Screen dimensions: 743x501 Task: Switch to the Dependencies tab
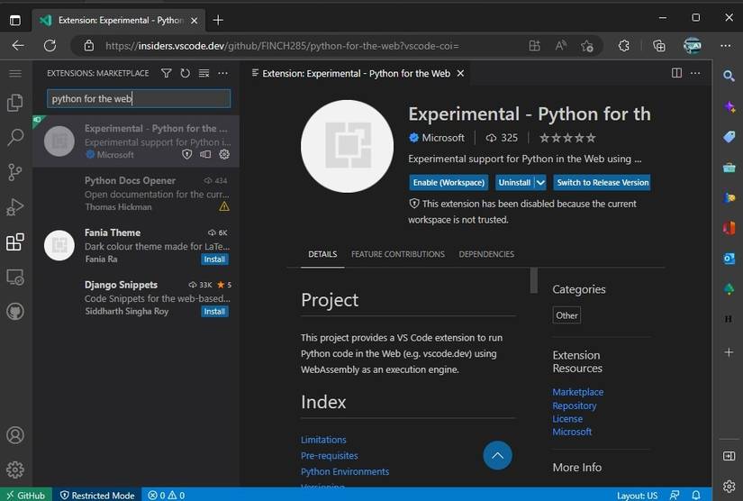tap(486, 254)
